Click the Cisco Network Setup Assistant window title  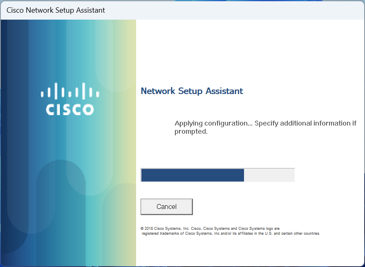click(x=56, y=10)
